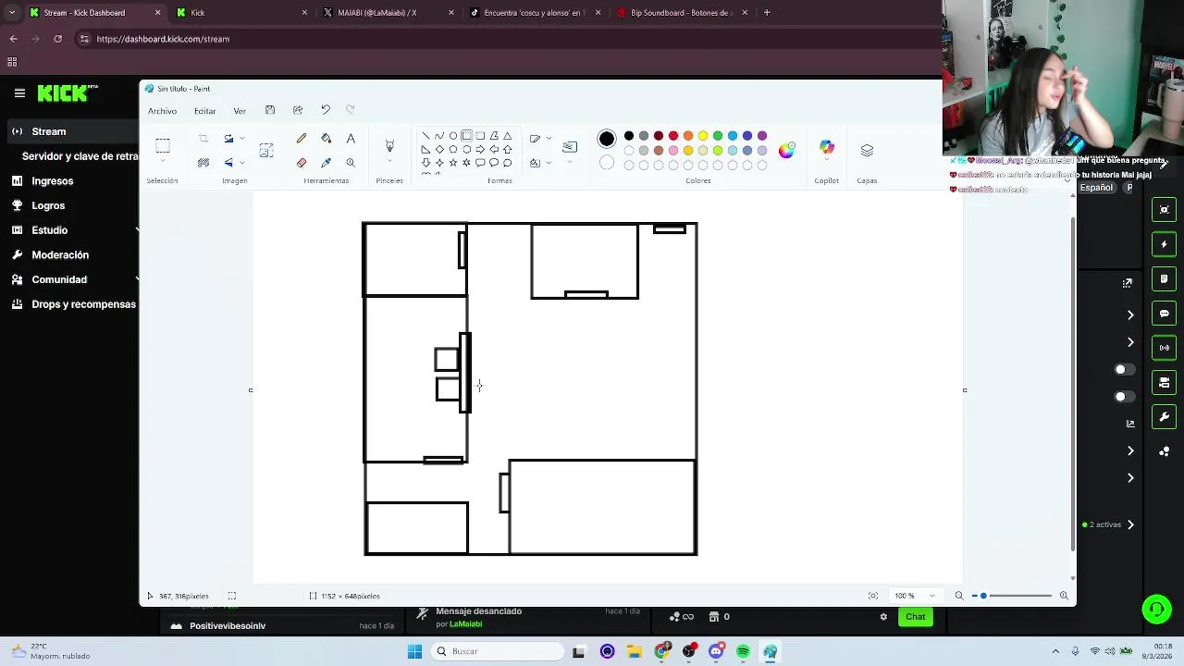This screenshot has height=666, width=1184.
Task: Open the shape outline dropdown
Action: [549, 139]
